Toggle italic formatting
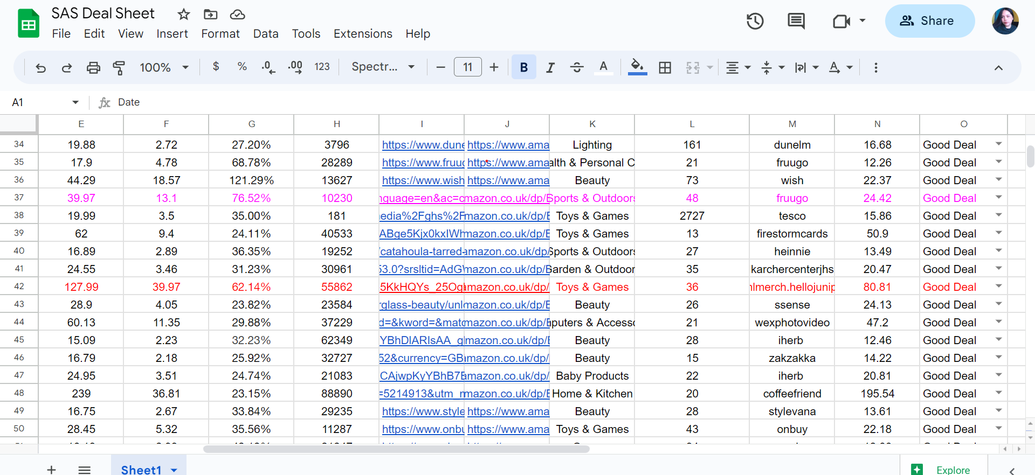The image size is (1035, 475). point(550,67)
